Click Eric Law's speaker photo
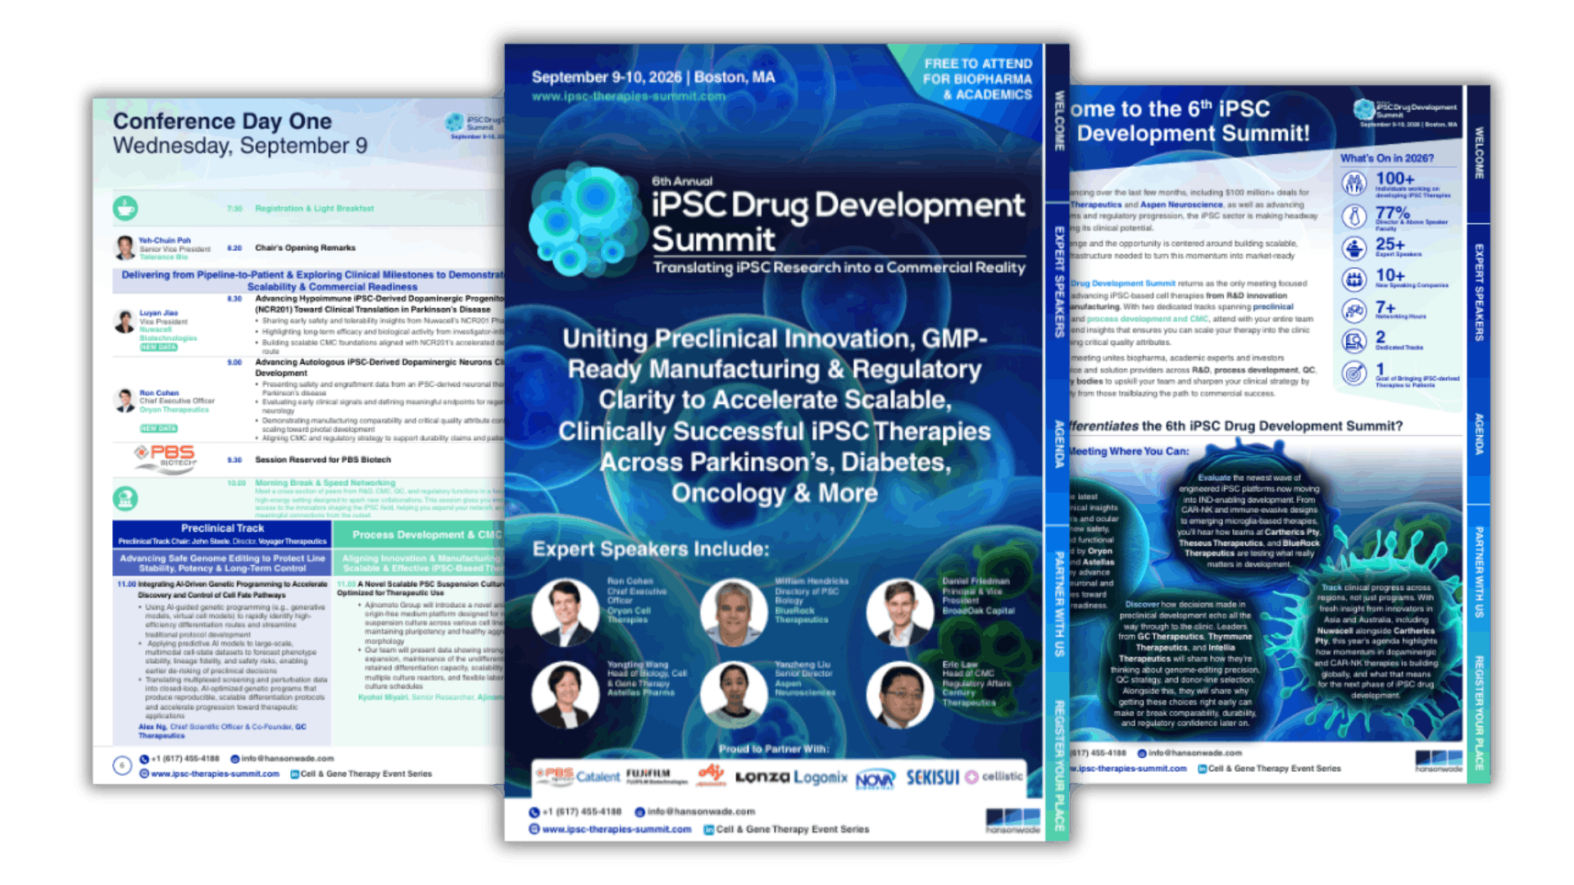 click(900, 695)
